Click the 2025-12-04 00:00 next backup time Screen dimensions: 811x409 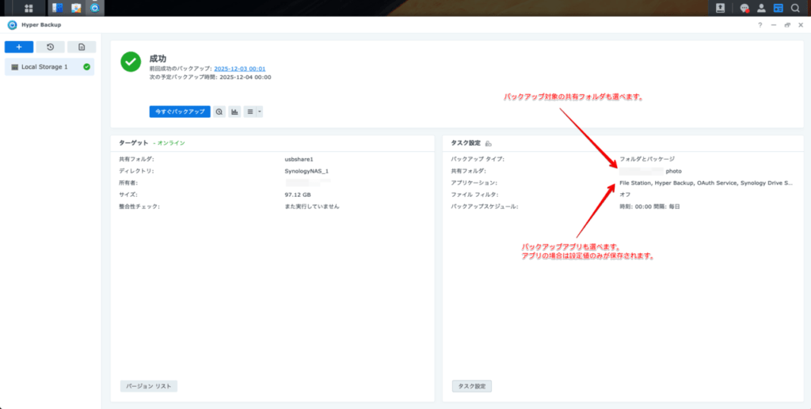tap(246, 78)
